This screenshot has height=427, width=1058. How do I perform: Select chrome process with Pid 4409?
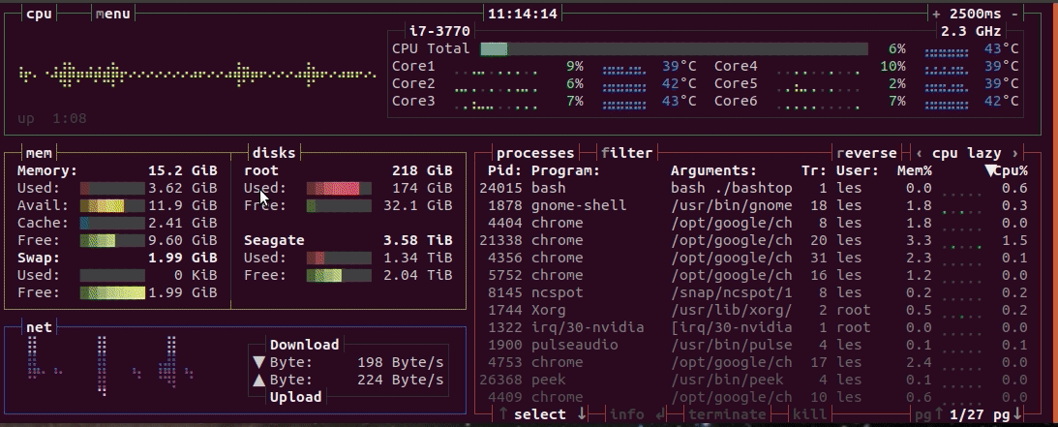(x=753, y=397)
